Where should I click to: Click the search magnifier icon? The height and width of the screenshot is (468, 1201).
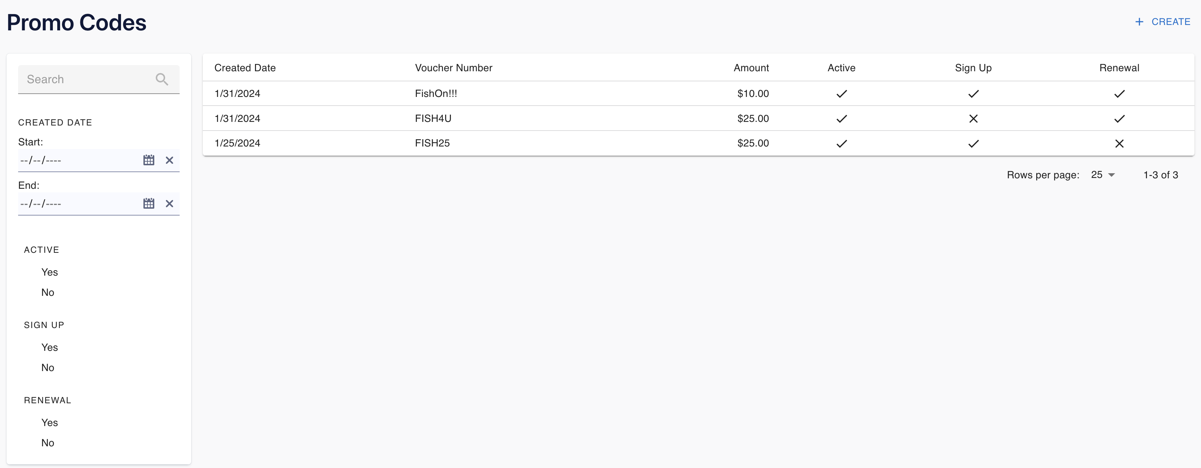[162, 79]
